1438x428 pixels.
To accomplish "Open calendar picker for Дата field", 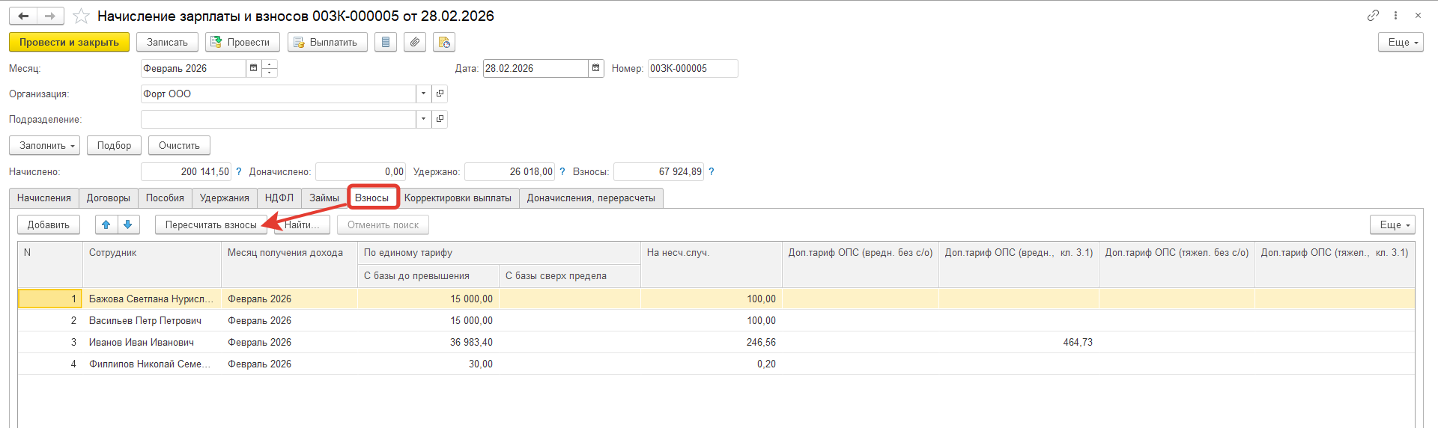I will coord(596,68).
